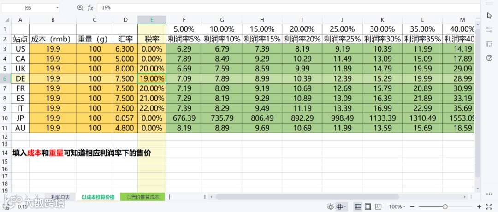Viewport: 498px width, 212px height.
Task: Select row header 10
Action: coord(6,118)
